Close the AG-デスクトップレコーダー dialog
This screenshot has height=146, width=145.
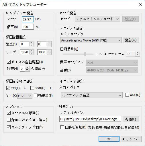pyautogui.click(x=140, y=4)
